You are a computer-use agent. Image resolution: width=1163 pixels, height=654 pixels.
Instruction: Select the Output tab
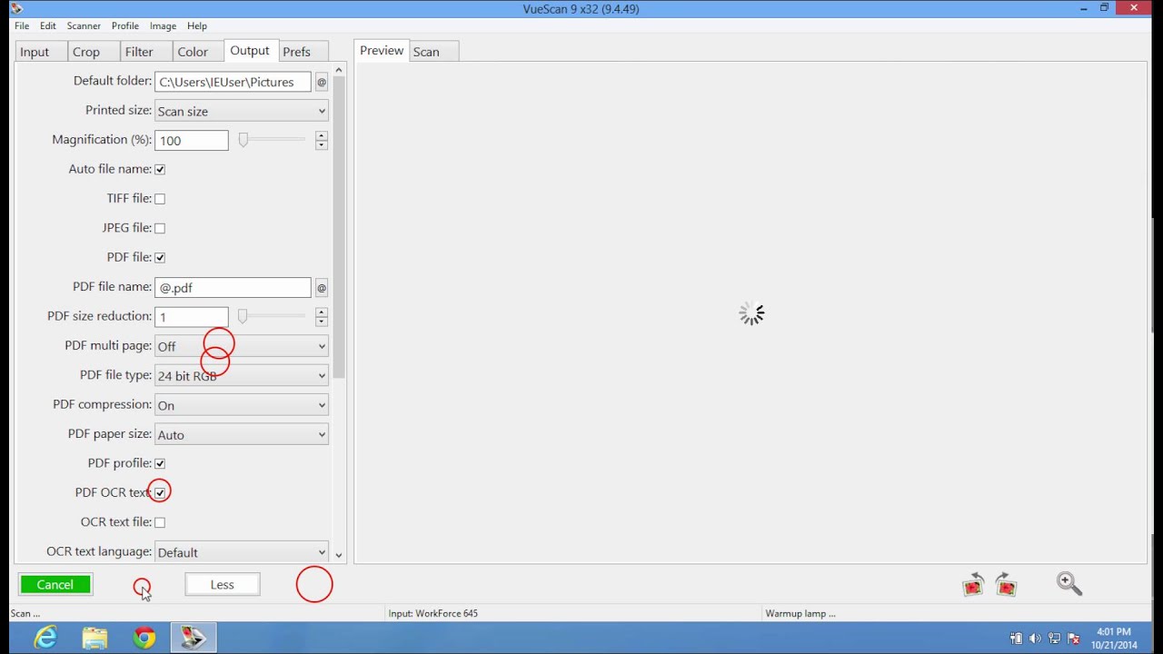[250, 51]
